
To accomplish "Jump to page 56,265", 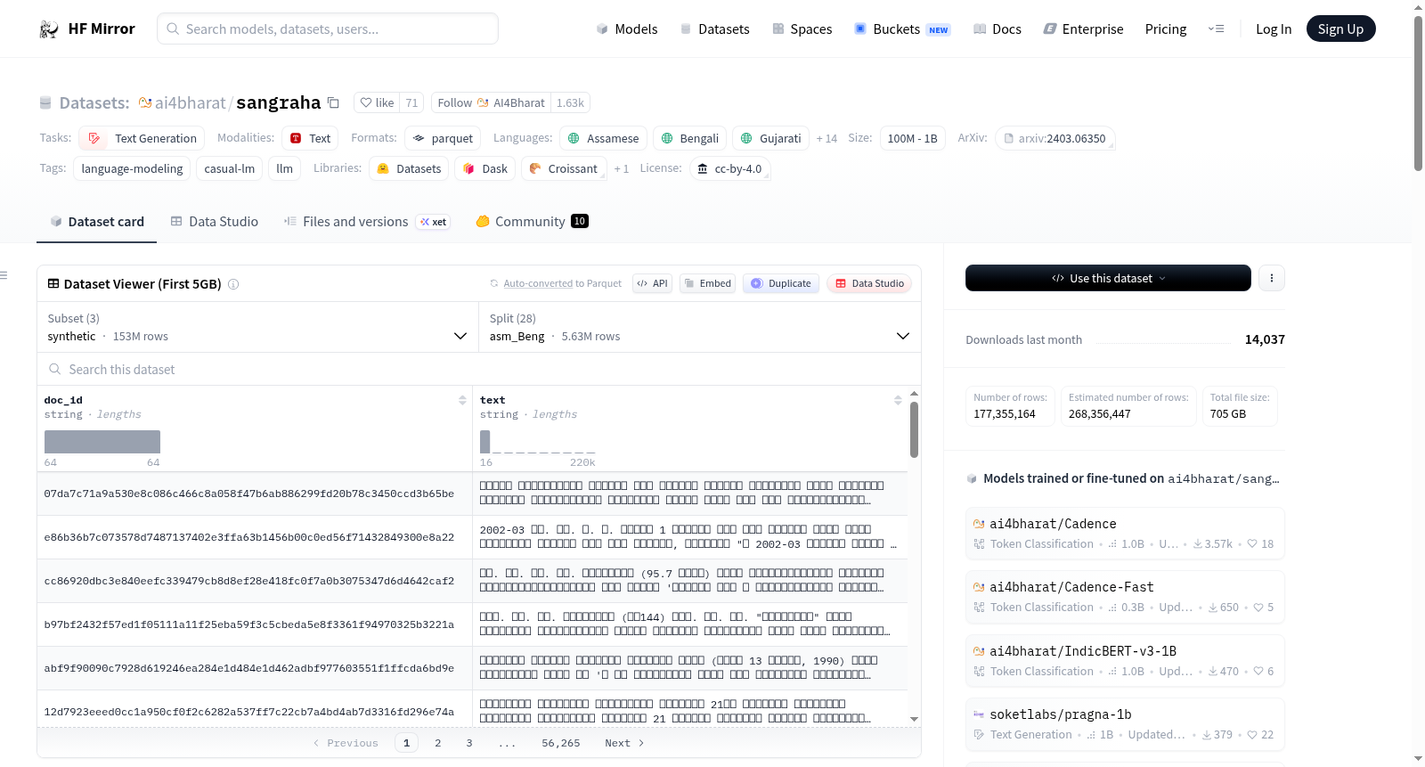I will 561,743.
